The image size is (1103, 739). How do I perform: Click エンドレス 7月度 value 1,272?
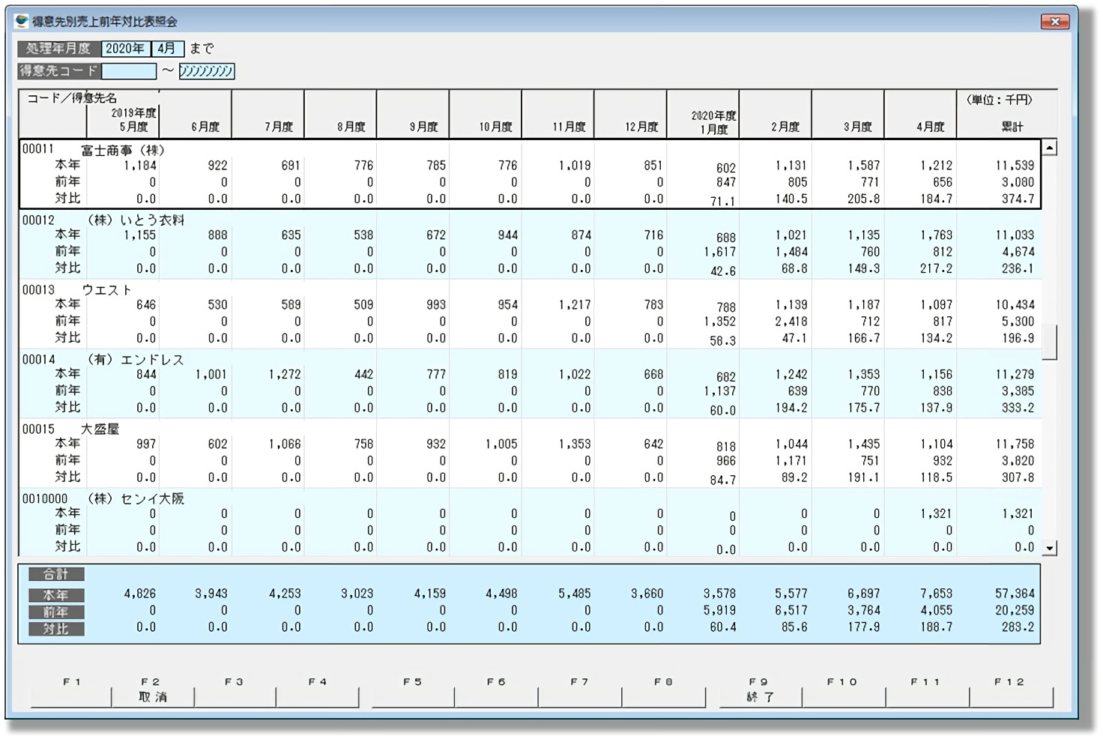(285, 374)
